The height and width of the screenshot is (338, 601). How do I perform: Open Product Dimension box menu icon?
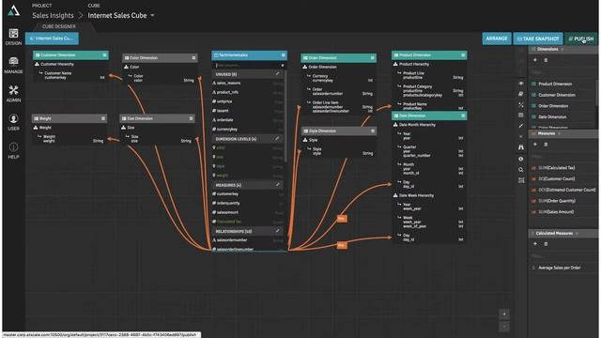point(463,55)
